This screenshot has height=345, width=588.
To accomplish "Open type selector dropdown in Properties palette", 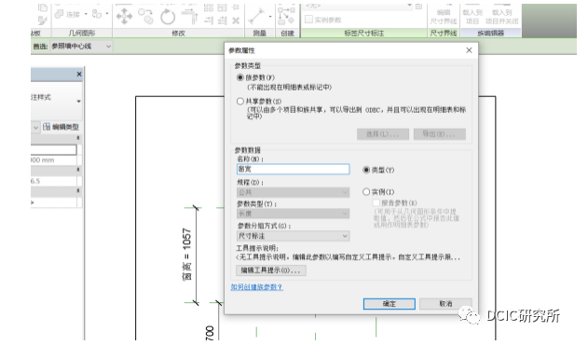I will pos(78,102).
